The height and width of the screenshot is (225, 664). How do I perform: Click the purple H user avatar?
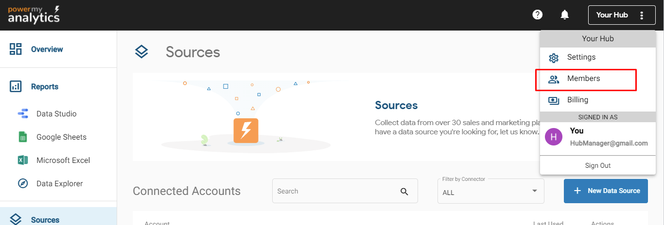coord(554,137)
